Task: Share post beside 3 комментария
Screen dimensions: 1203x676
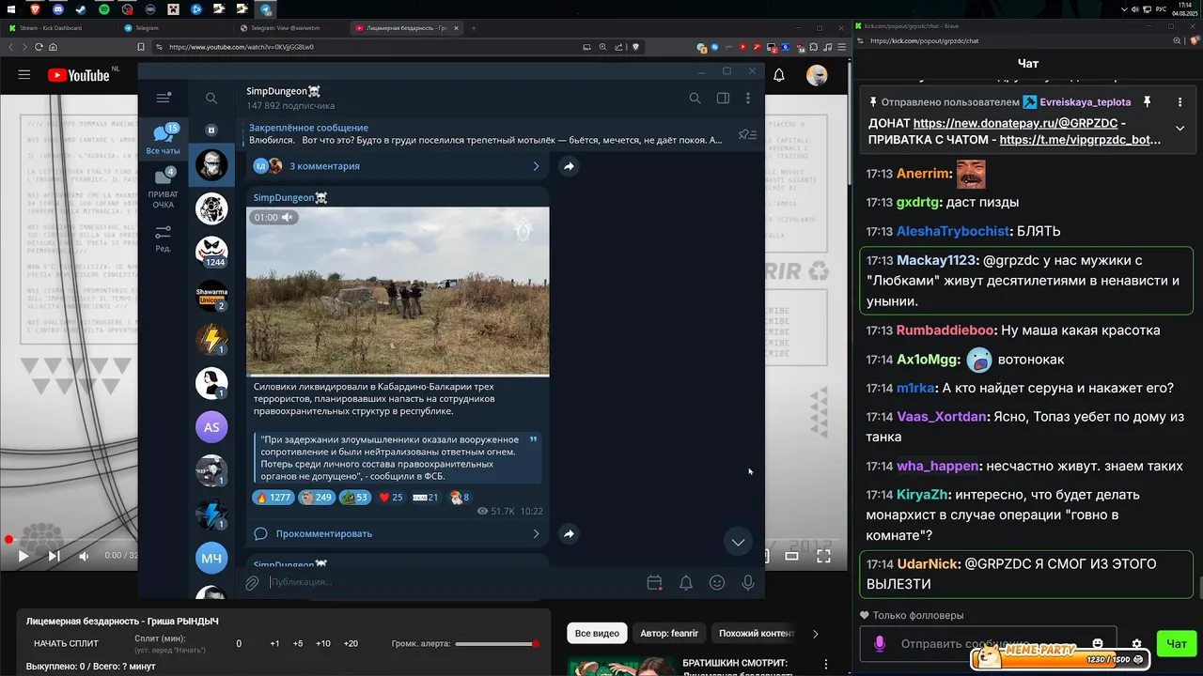Action: click(569, 166)
